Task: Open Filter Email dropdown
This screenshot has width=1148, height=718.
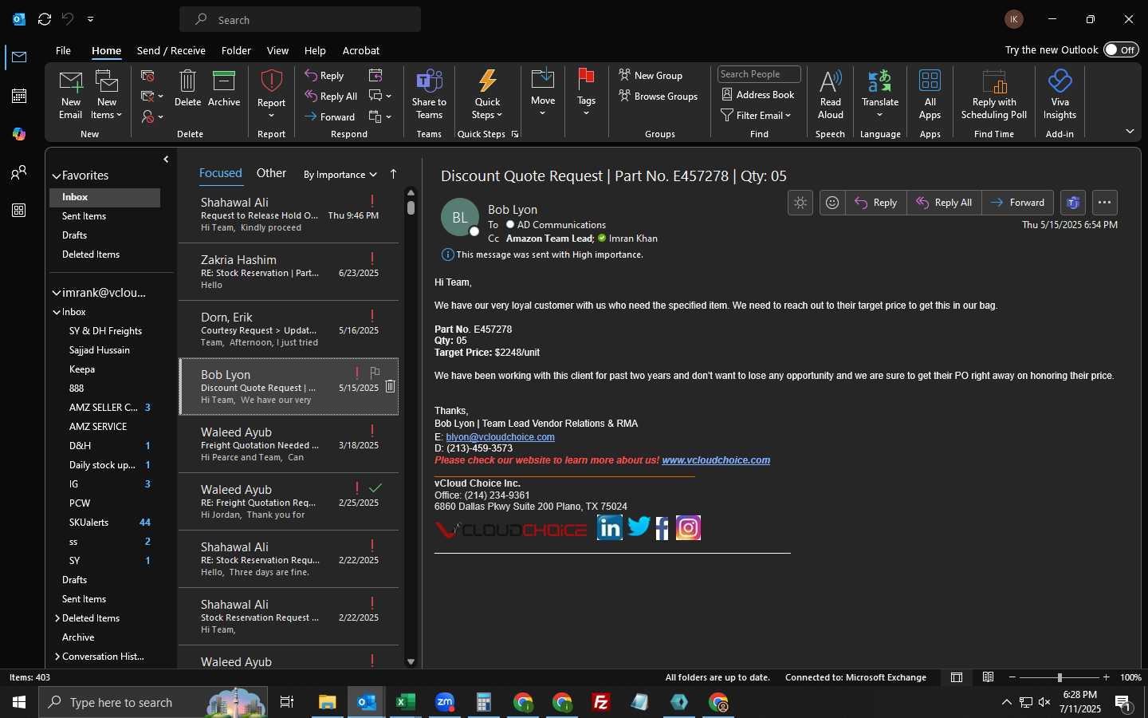Action: (755, 115)
